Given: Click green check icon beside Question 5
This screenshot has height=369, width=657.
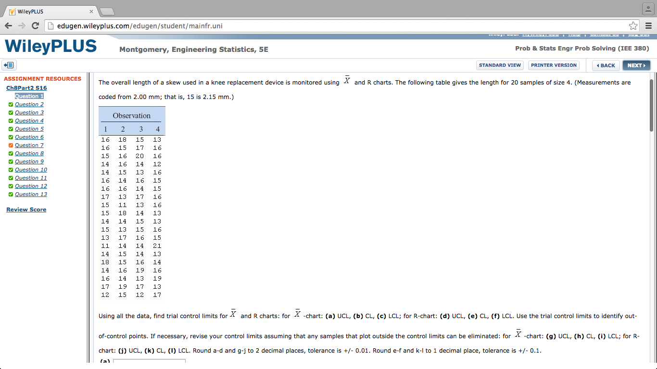Looking at the screenshot, I should 11,129.
